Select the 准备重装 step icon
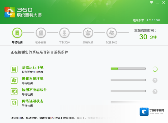Viewport: 168px width, 123px height. [x=41, y=33]
